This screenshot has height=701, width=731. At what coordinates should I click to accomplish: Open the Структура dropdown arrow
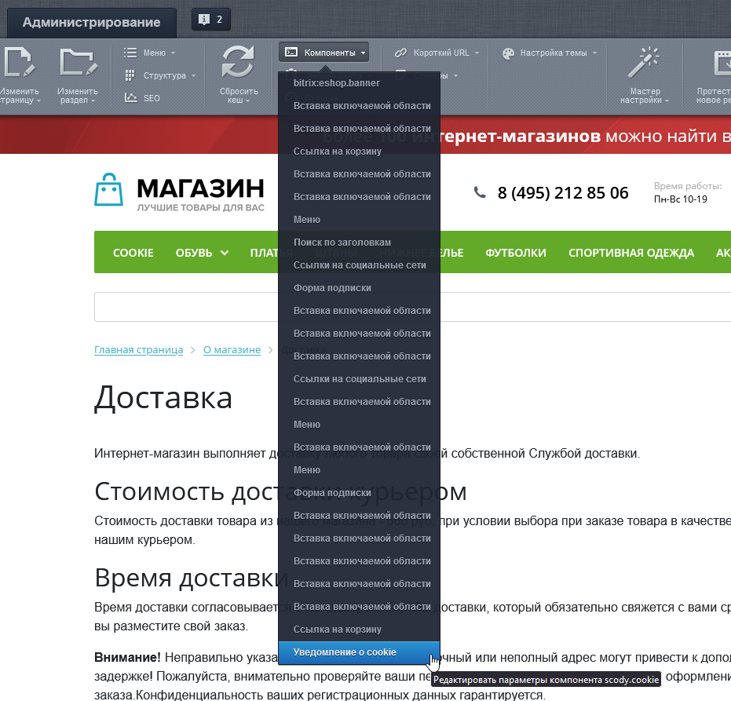tap(193, 75)
